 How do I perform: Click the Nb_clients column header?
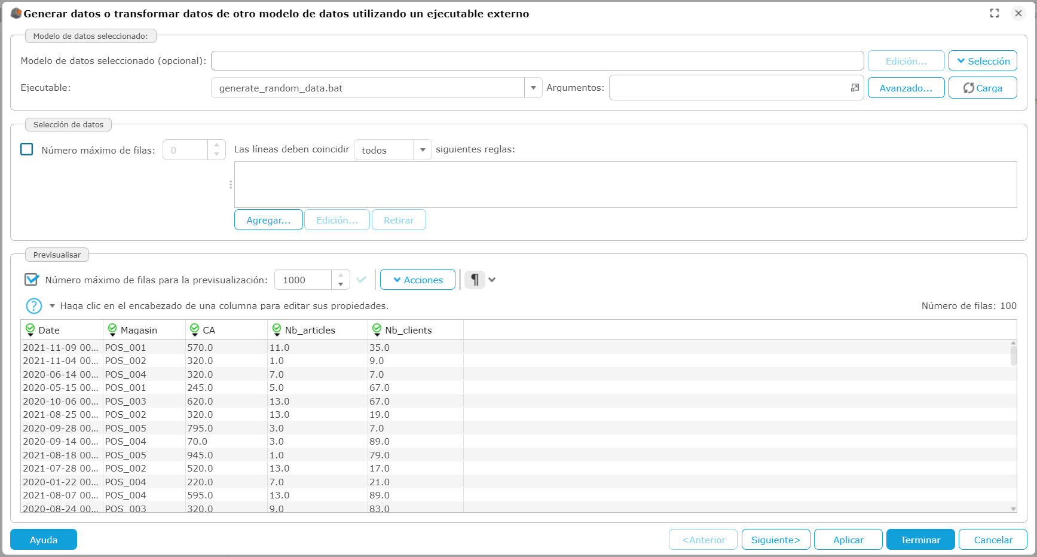click(415, 330)
